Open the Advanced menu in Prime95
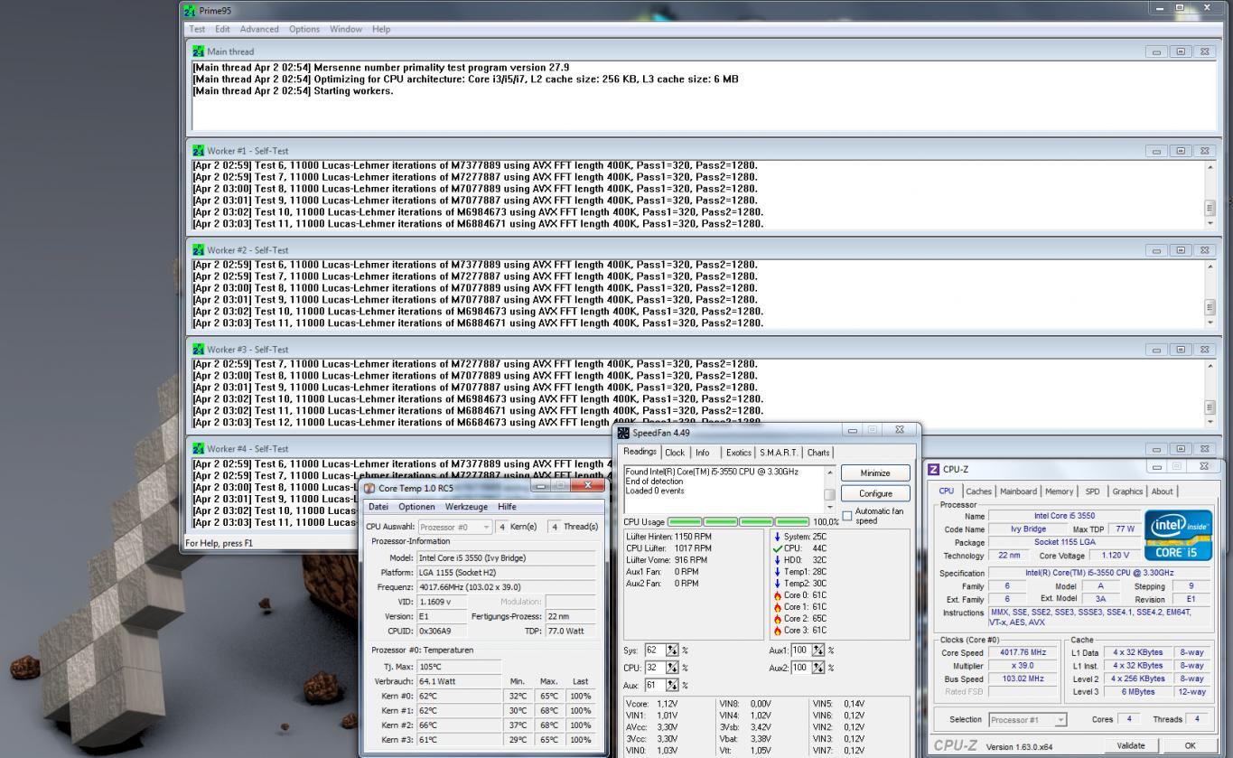This screenshot has width=1233, height=758. point(259,29)
